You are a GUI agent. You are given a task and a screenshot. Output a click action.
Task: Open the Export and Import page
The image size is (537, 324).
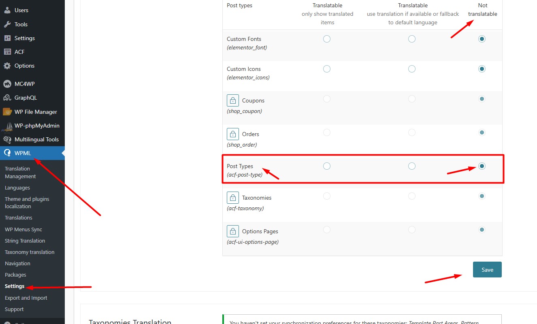26,298
